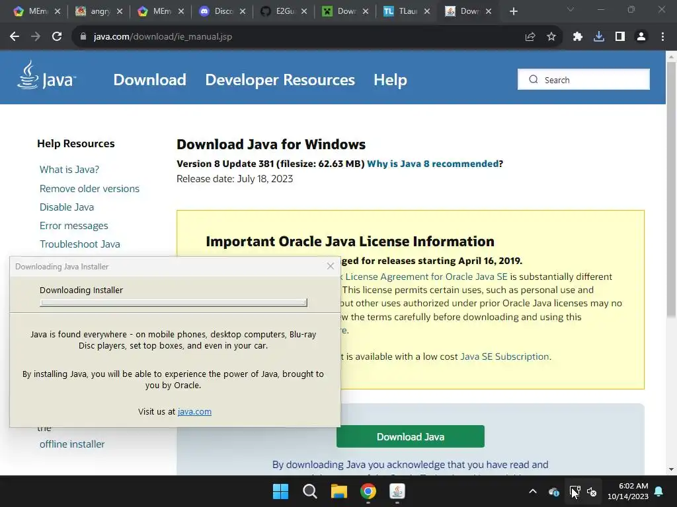Open the Chrome profile avatar
Screen dimensions: 677x507
click(x=641, y=37)
